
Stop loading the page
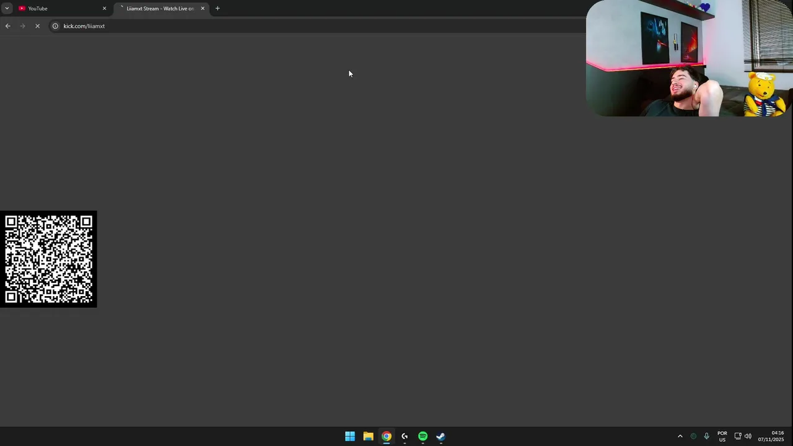(38, 26)
